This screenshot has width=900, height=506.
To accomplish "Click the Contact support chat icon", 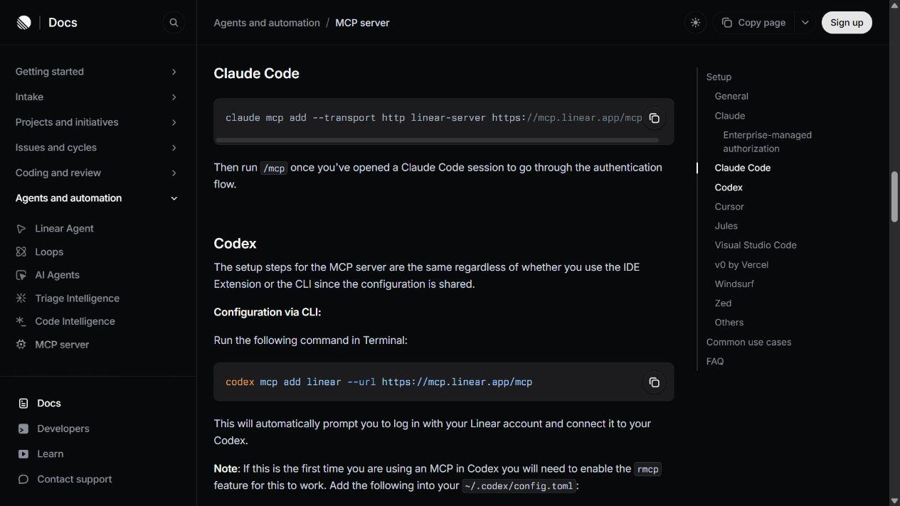I will pyautogui.click(x=23, y=479).
